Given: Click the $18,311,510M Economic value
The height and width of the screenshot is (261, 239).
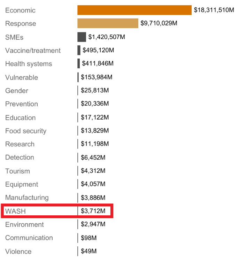Looking at the screenshot, I should (x=214, y=10).
